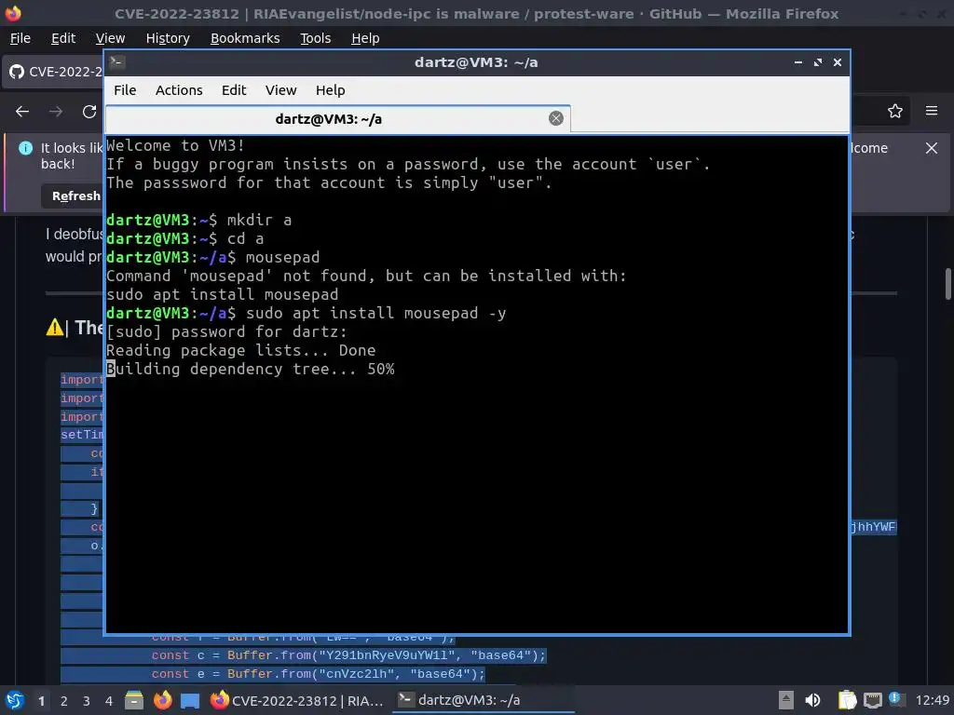The image size is (954, 715).
Task: Click 'Reading package lists... Done' line
Action: click(241, 350)
